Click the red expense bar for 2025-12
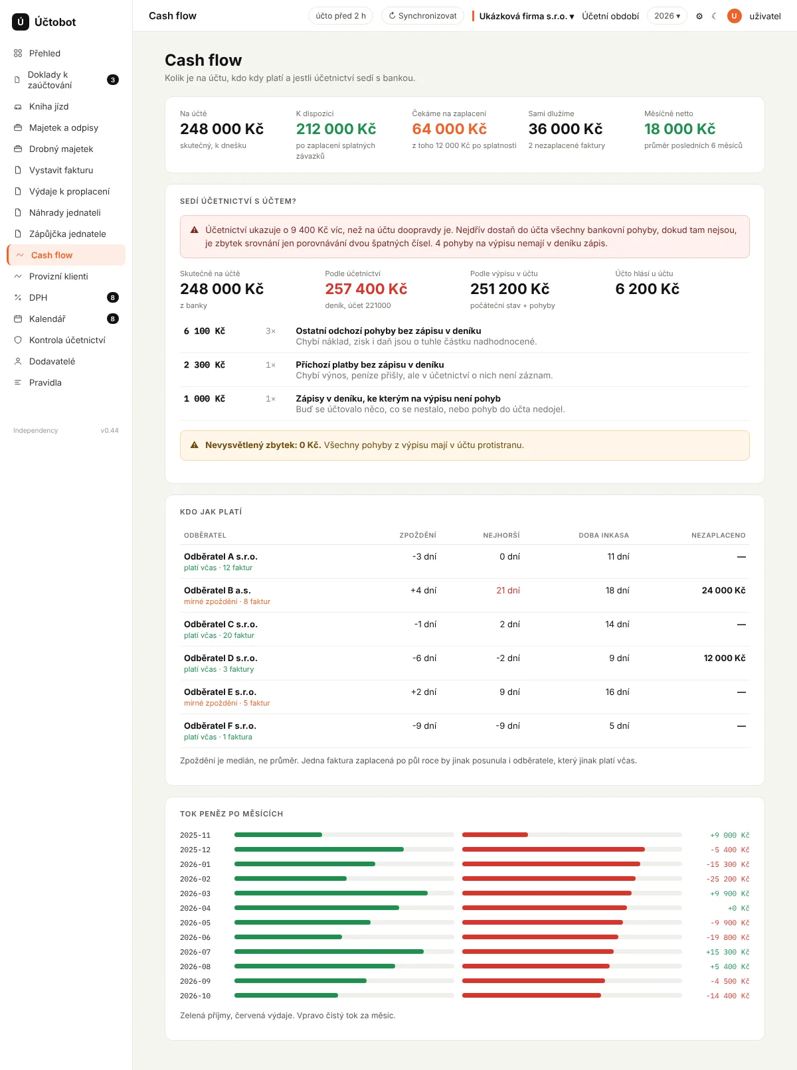 pyautogui.click(x=553, y=850)
